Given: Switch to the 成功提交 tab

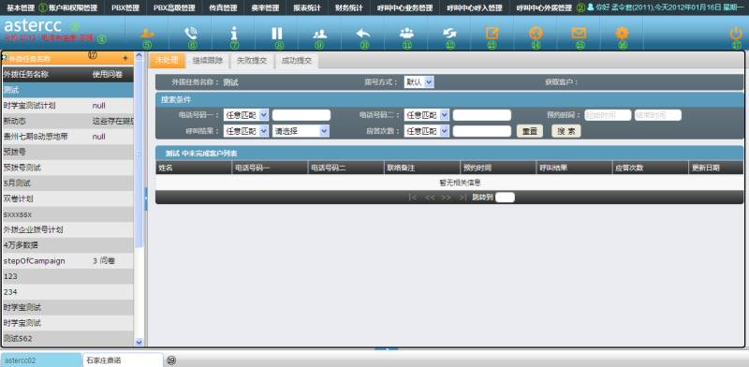Looking at the screenshot, I should pyautogui.click(x=297, y=61).
